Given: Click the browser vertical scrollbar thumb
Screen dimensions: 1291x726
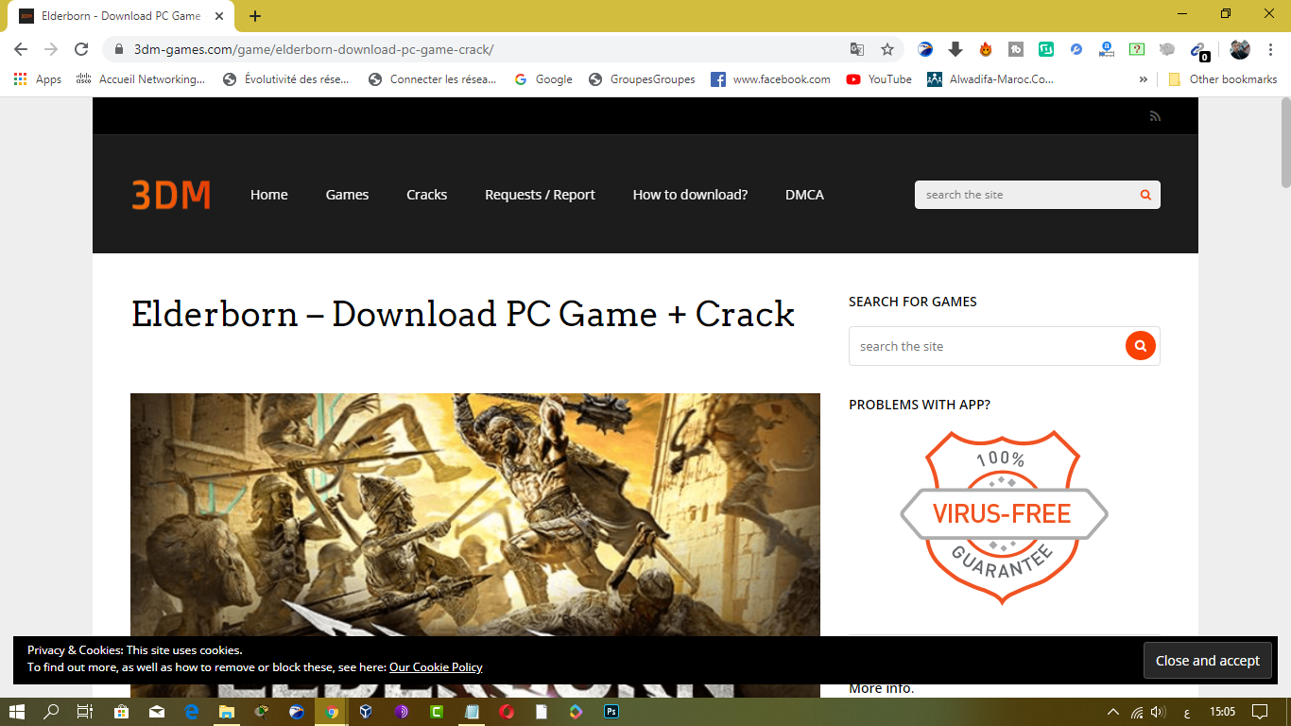Looking at the screenshot, I should pyautogui.click(x=1285, y=142).
